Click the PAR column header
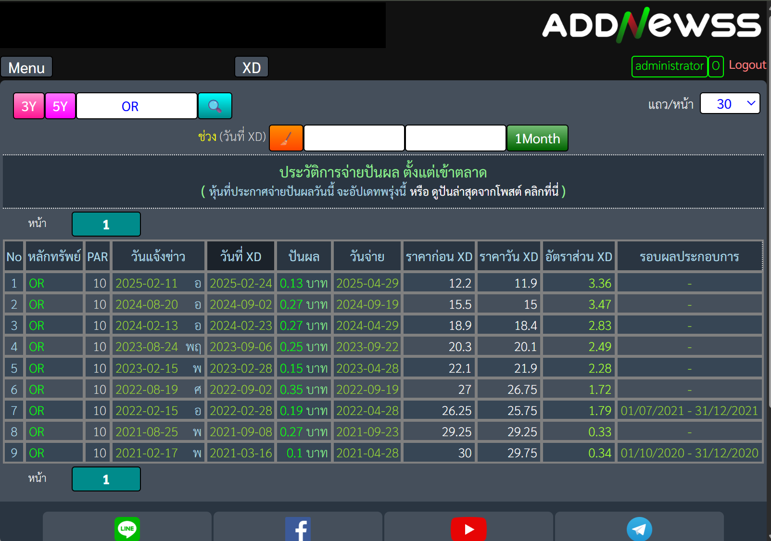771x541 pixels. pyautogui.click(x=98, y=256)
